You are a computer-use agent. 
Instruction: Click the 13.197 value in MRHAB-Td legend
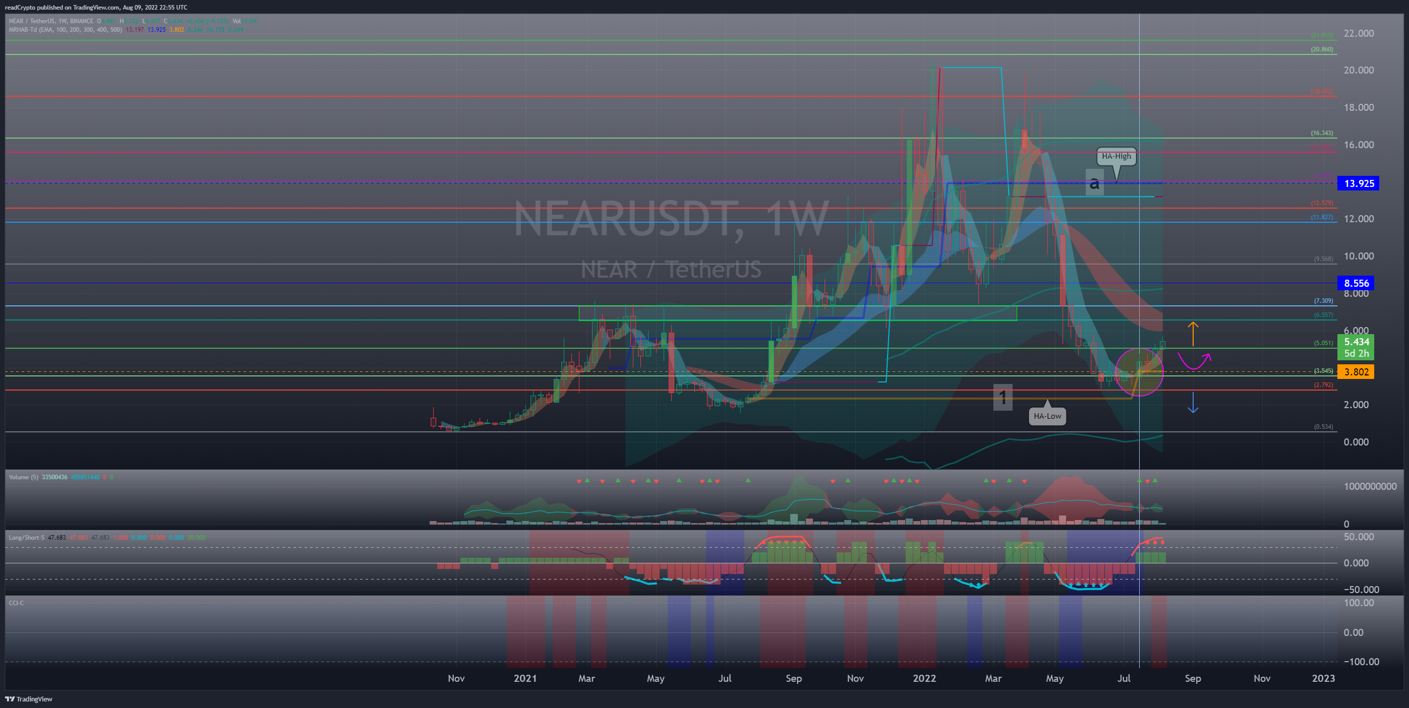pyautogui.click(x=135, y=30)
